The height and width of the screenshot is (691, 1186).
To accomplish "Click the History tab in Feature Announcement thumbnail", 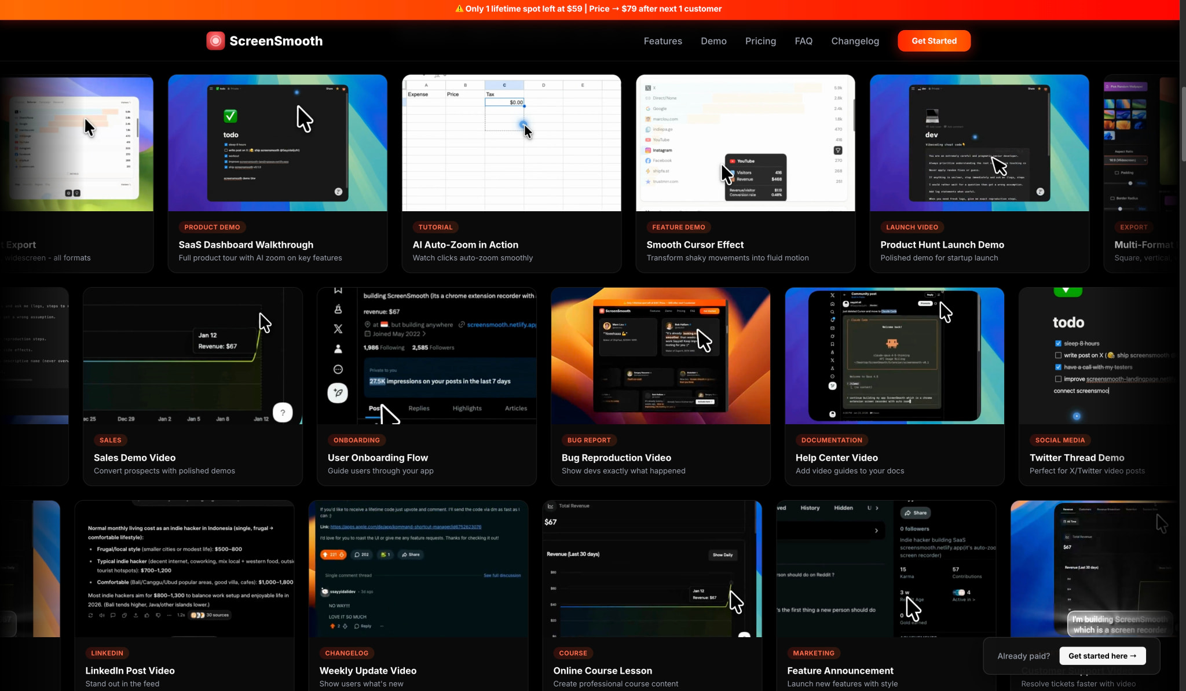I will pyautogui.click(x=810, y=508).
